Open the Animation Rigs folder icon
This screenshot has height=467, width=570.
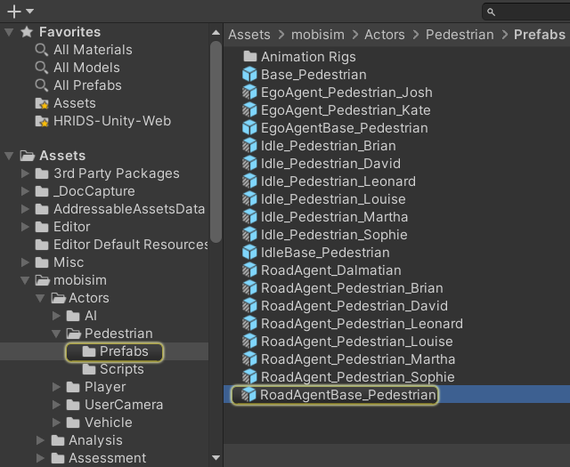(250, 56)
